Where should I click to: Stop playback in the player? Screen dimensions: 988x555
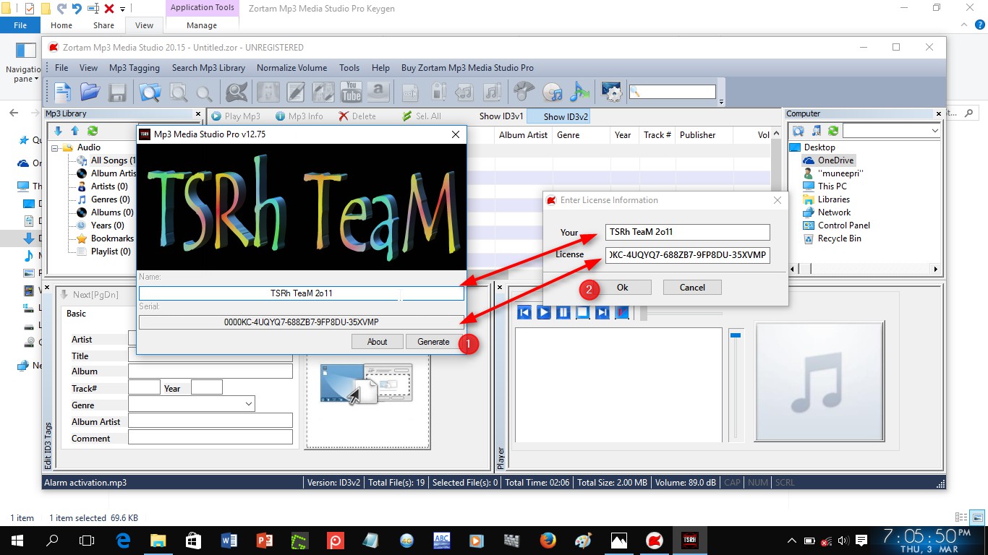click(x=582, y=312)
